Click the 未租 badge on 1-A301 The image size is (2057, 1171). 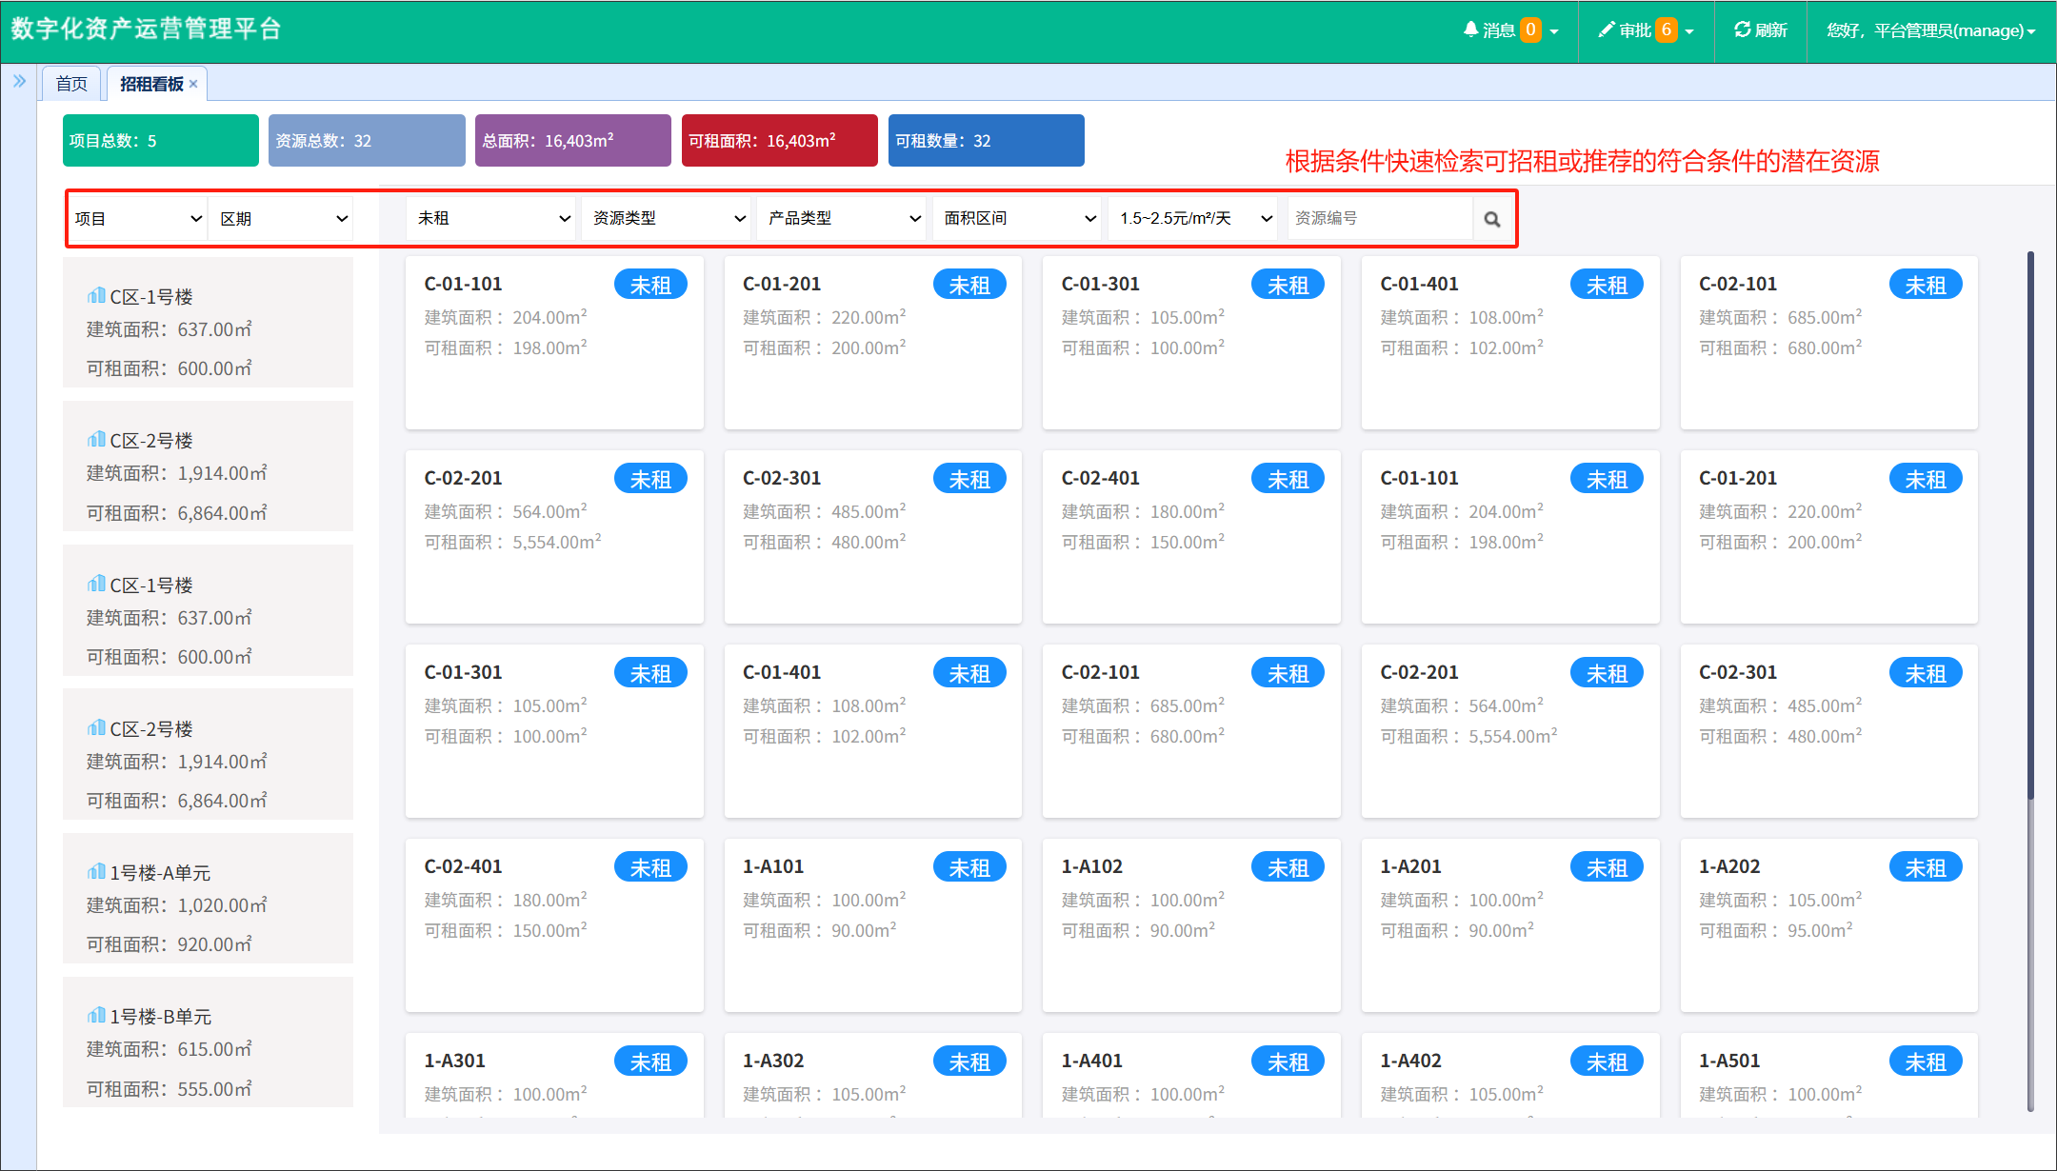click(650, 1062)
